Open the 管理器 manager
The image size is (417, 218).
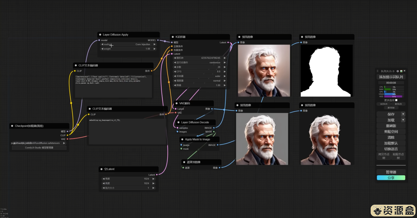tap(391, 172)
